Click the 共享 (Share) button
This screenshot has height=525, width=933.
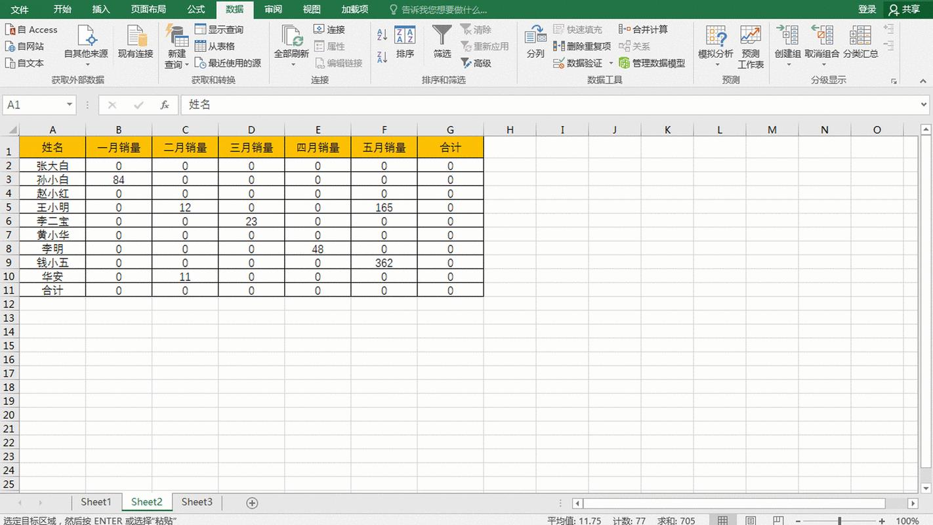[x=904, y=9]
